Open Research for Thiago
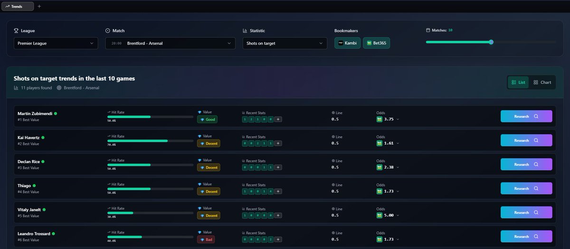 [526, 189]
